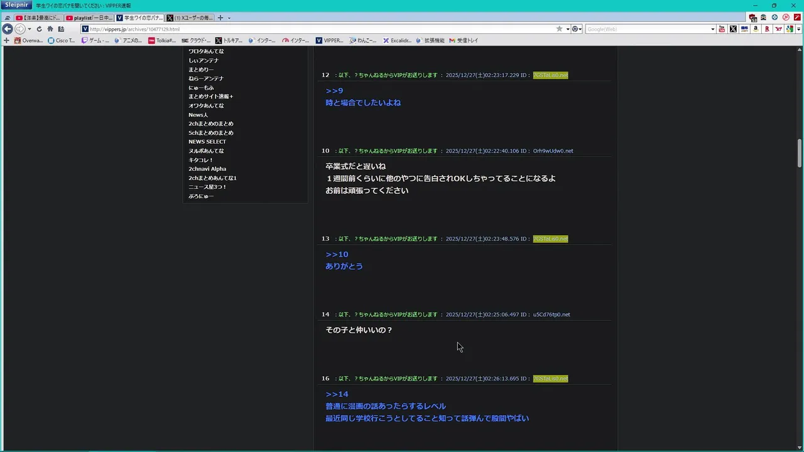This screenshot has width=804, height=452.
Task: Open the Overwa... bookmark
Action: (28, 40)
